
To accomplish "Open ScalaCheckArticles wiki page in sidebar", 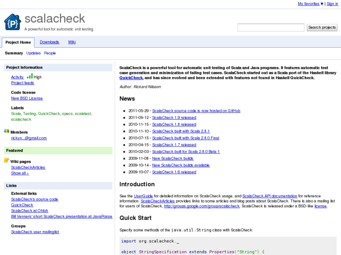I will [x=28, y=168].
